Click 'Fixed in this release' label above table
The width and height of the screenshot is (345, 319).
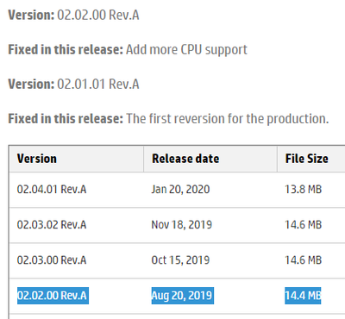[66, 119]
